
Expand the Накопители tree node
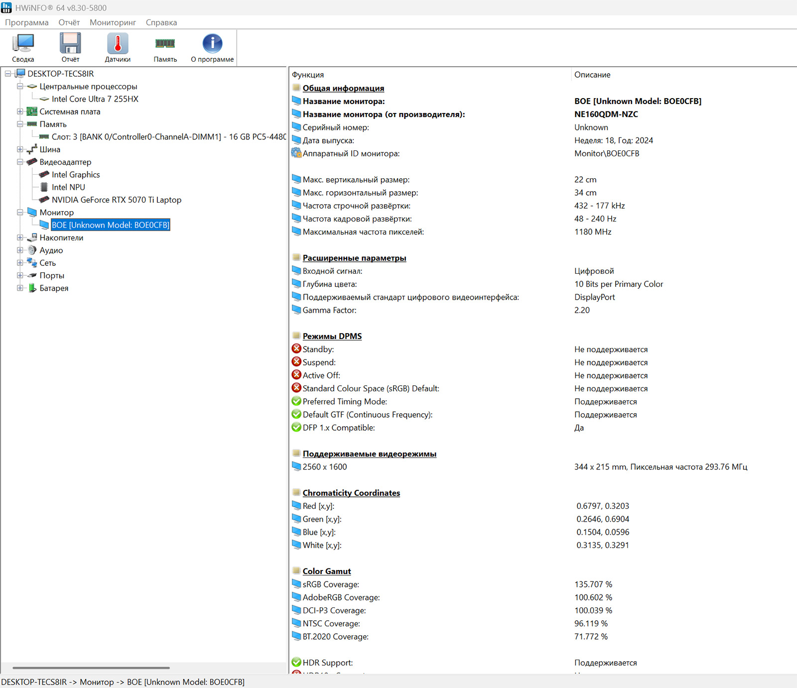point(20,237)
